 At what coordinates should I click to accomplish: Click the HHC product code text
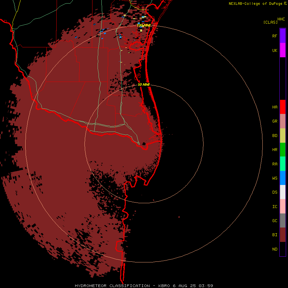click(x=281, y=19)
